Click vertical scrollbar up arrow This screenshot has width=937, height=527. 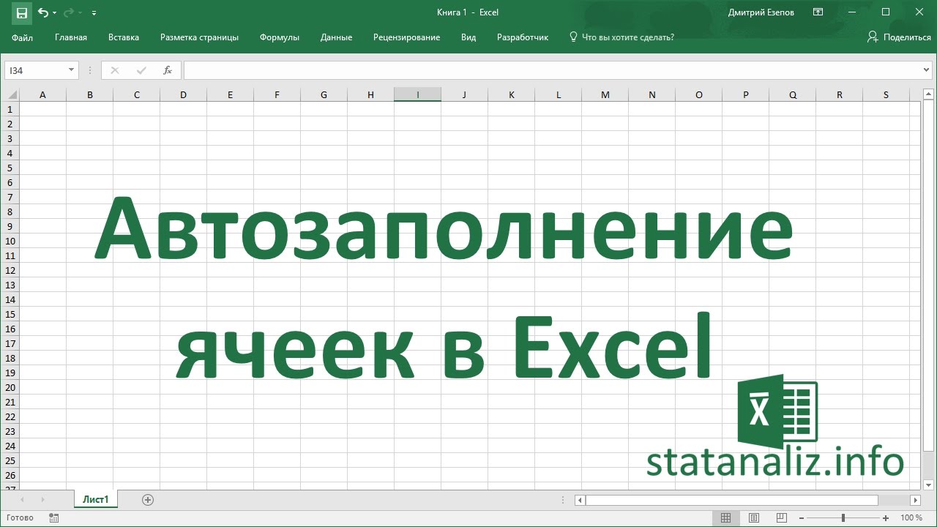[x=928, y=94]
